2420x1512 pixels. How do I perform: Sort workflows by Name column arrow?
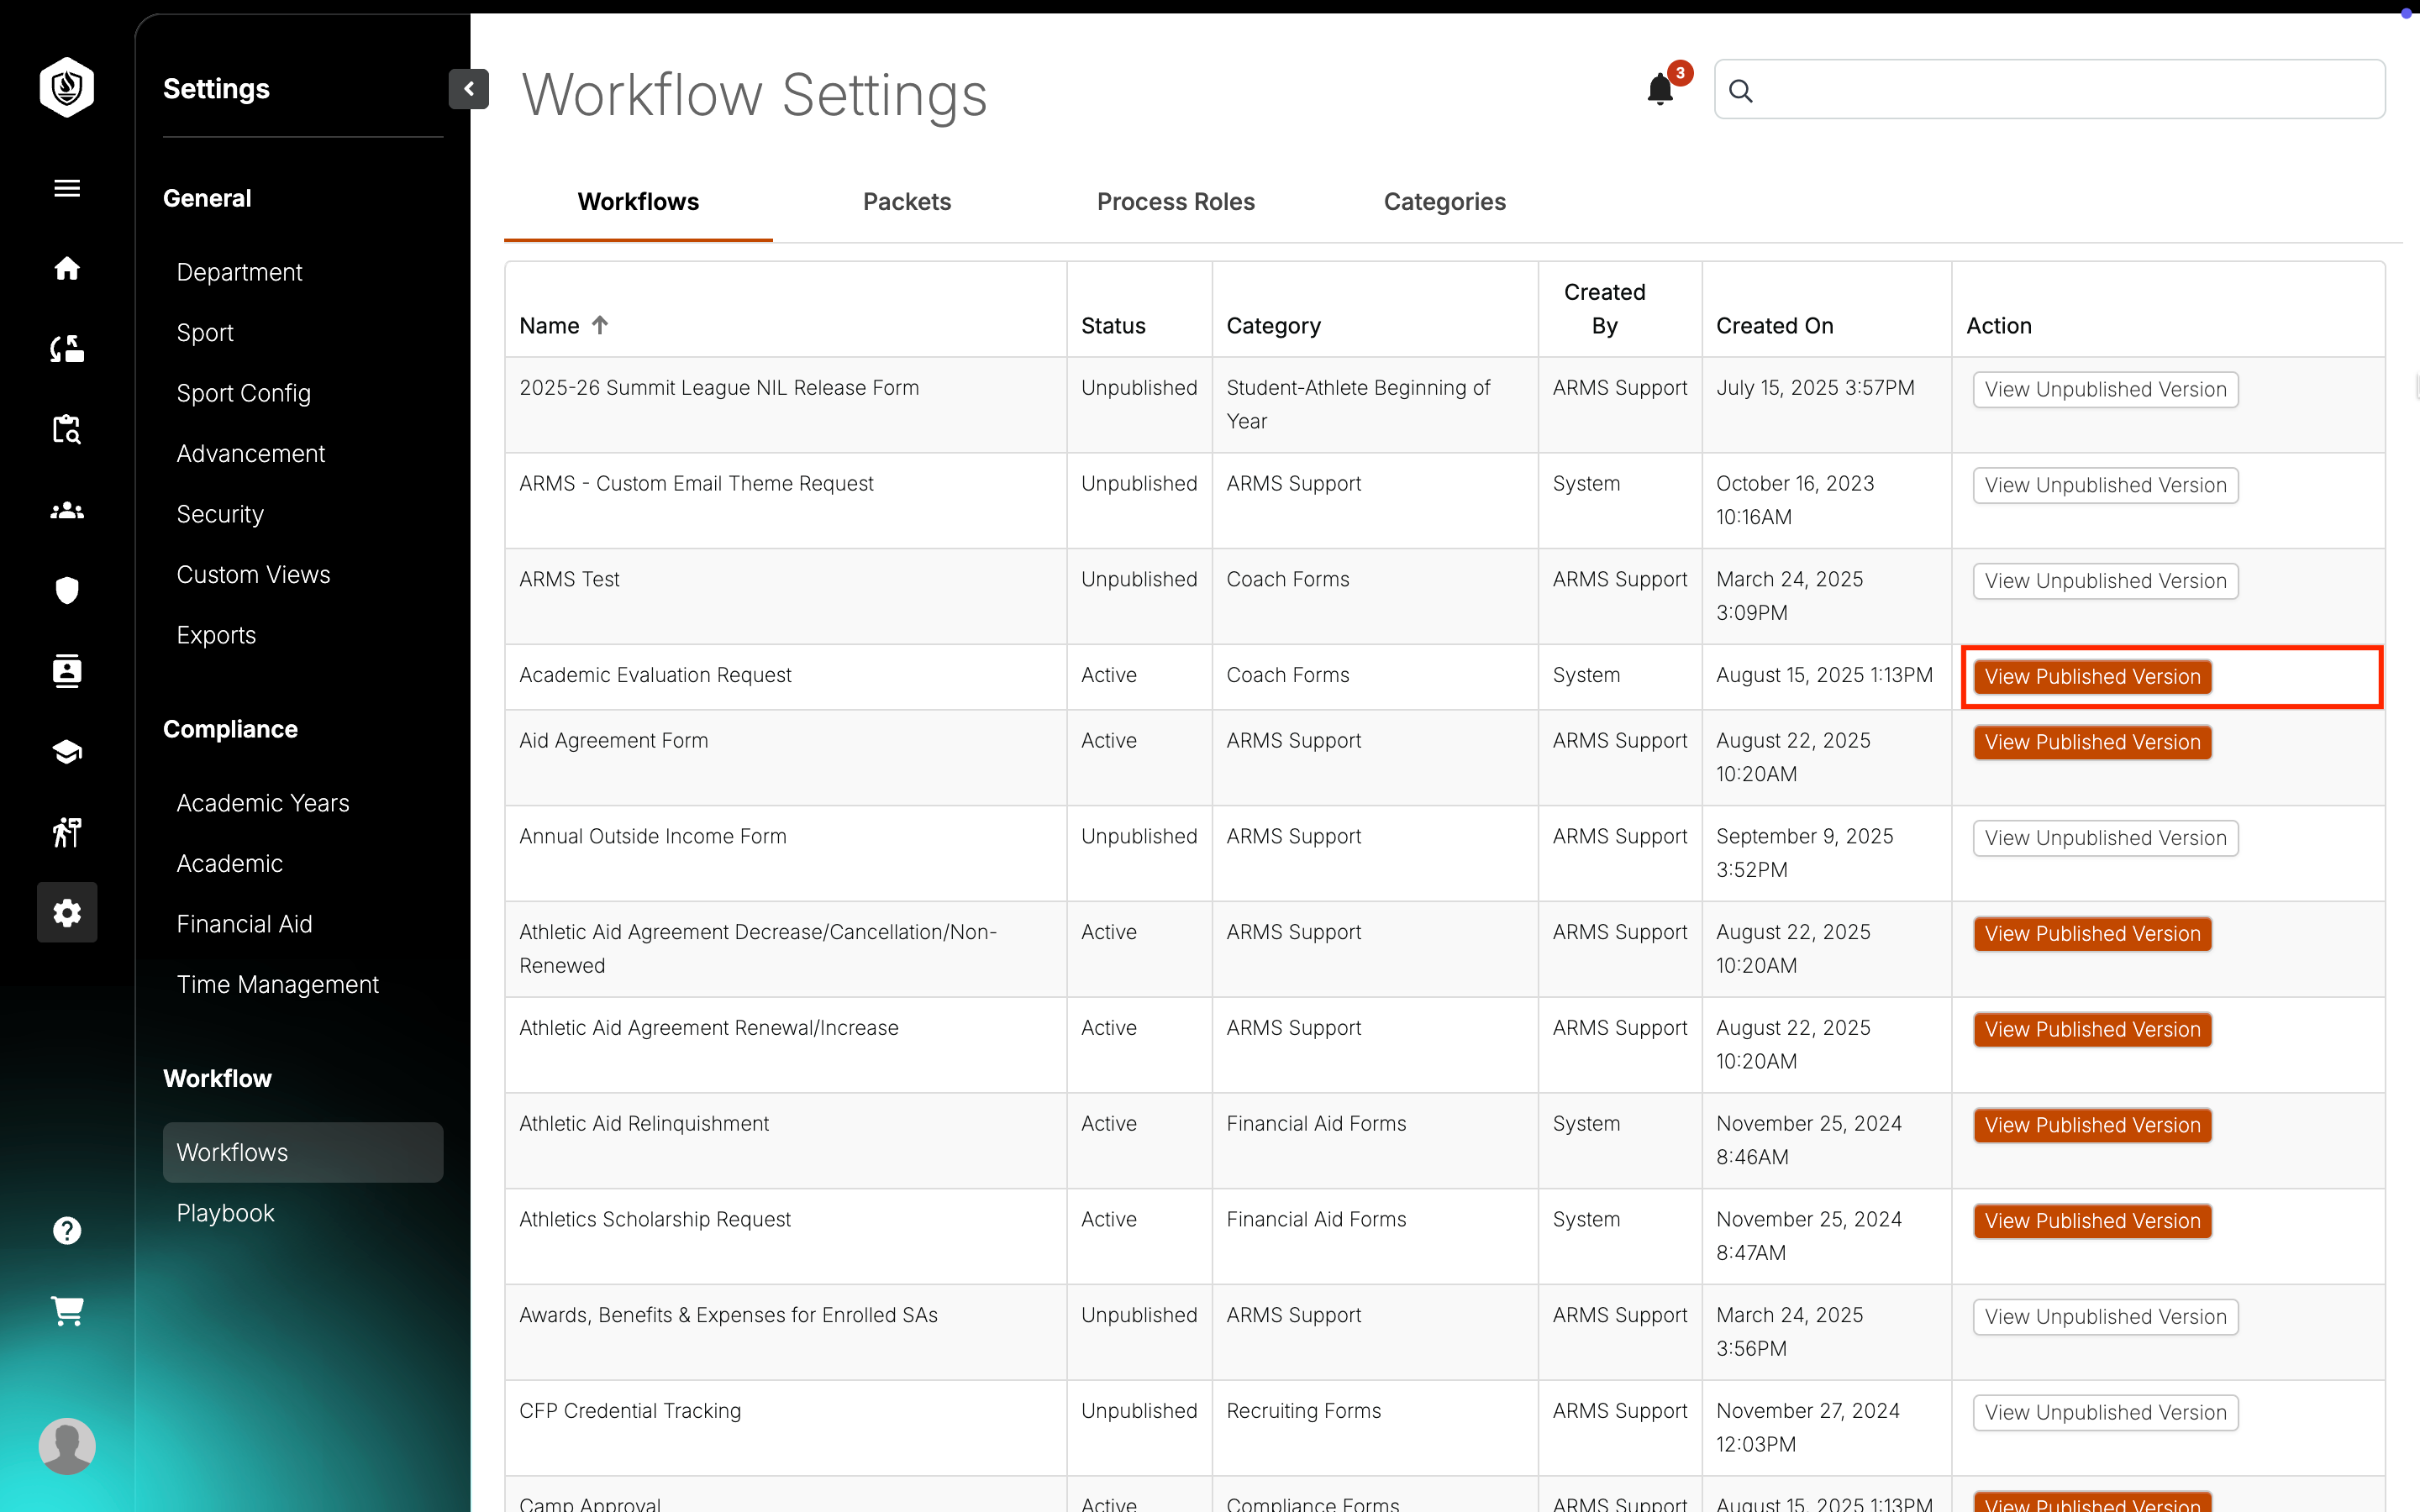click(x=600, y=325)
